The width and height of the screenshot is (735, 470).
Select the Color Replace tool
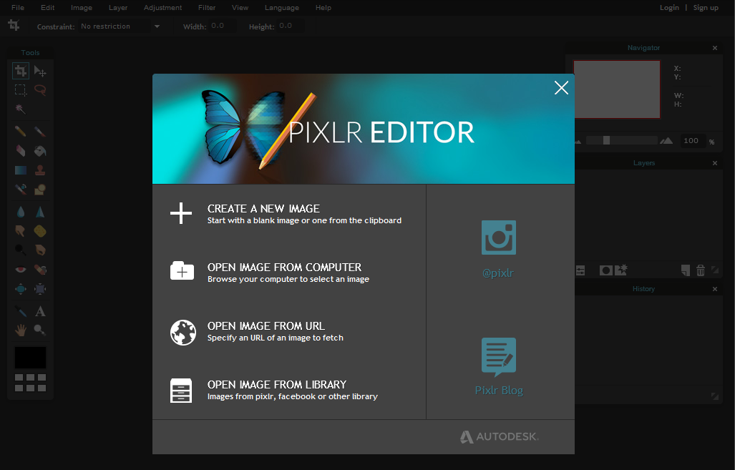[x=21, y=190]
